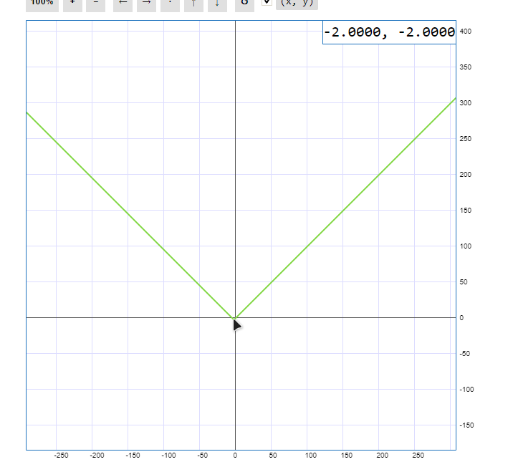
Task: Pan the graph left with left arrow
Action: (x=123, y=4)
